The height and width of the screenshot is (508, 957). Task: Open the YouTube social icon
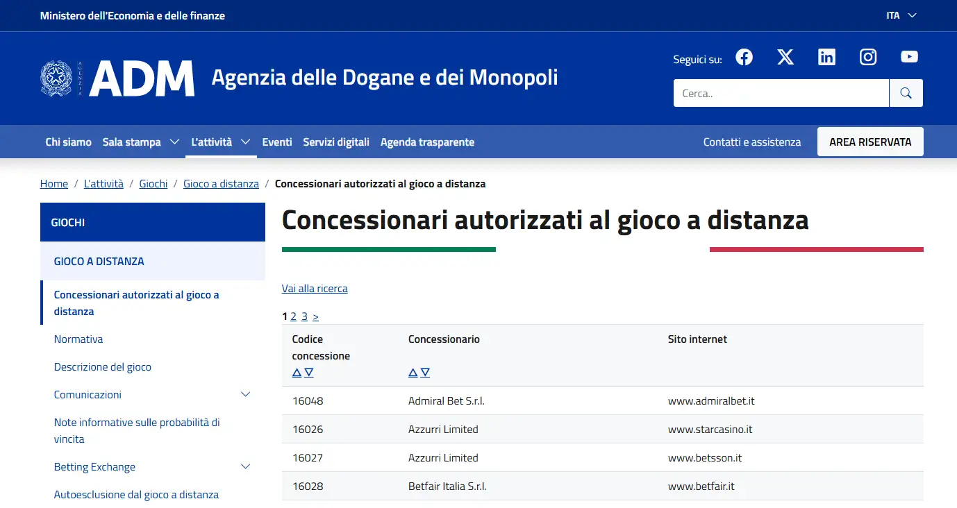(x=909, y=57)
